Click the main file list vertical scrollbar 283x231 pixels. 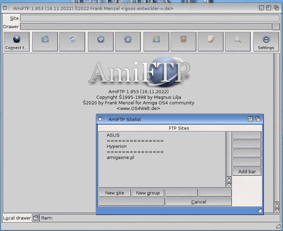click(277, 128)
